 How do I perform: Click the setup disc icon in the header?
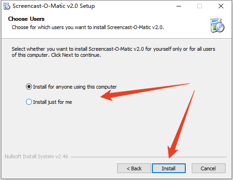[x=217, y=25]
